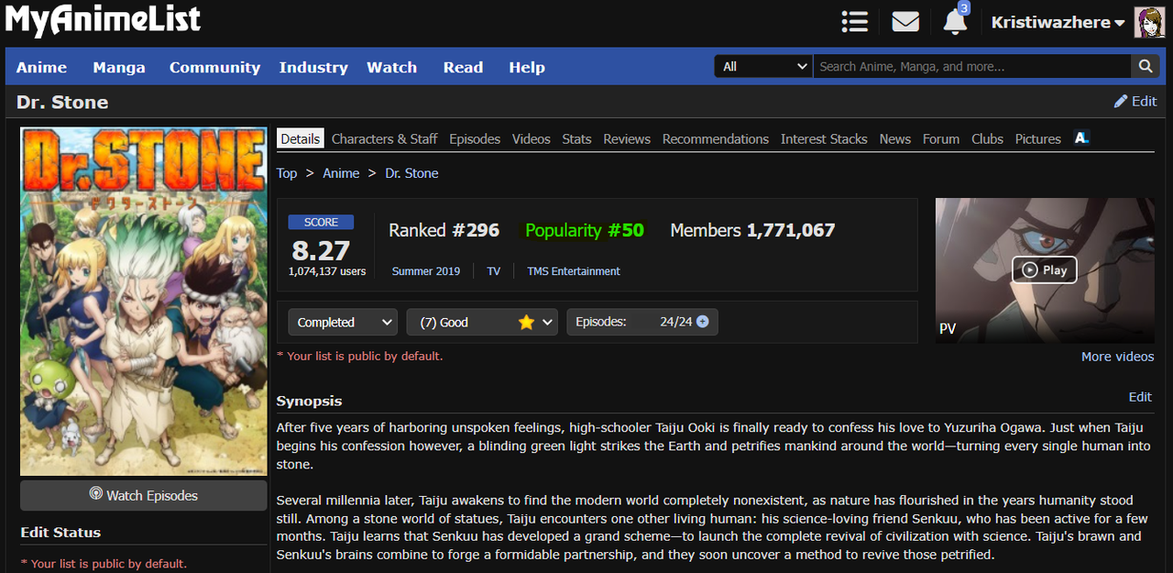Switch to the News tab

pos(895,138)
